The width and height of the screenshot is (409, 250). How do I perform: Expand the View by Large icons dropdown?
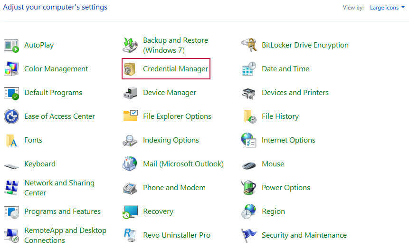387,8
